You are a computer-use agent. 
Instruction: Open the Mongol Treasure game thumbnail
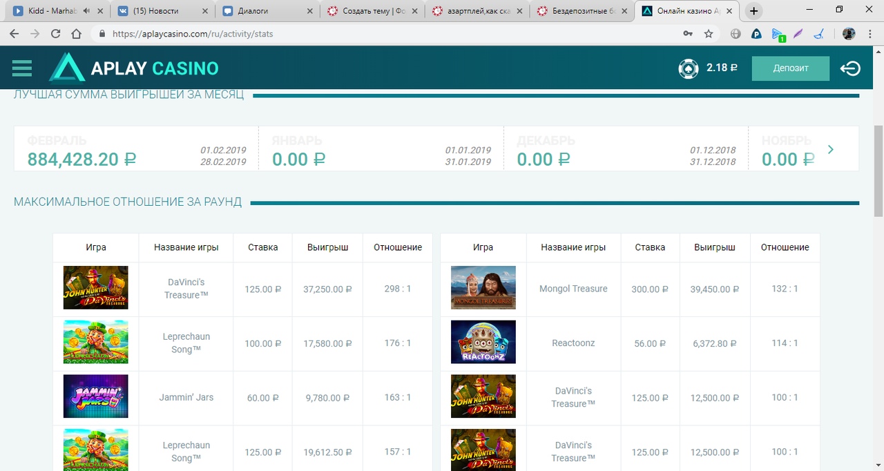point(483,287)
